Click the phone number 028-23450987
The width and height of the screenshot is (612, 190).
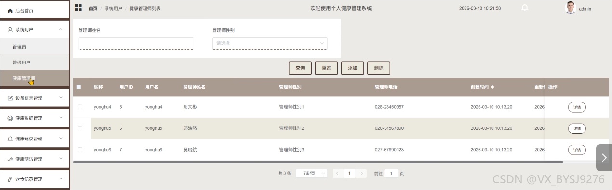coord(389,107)
